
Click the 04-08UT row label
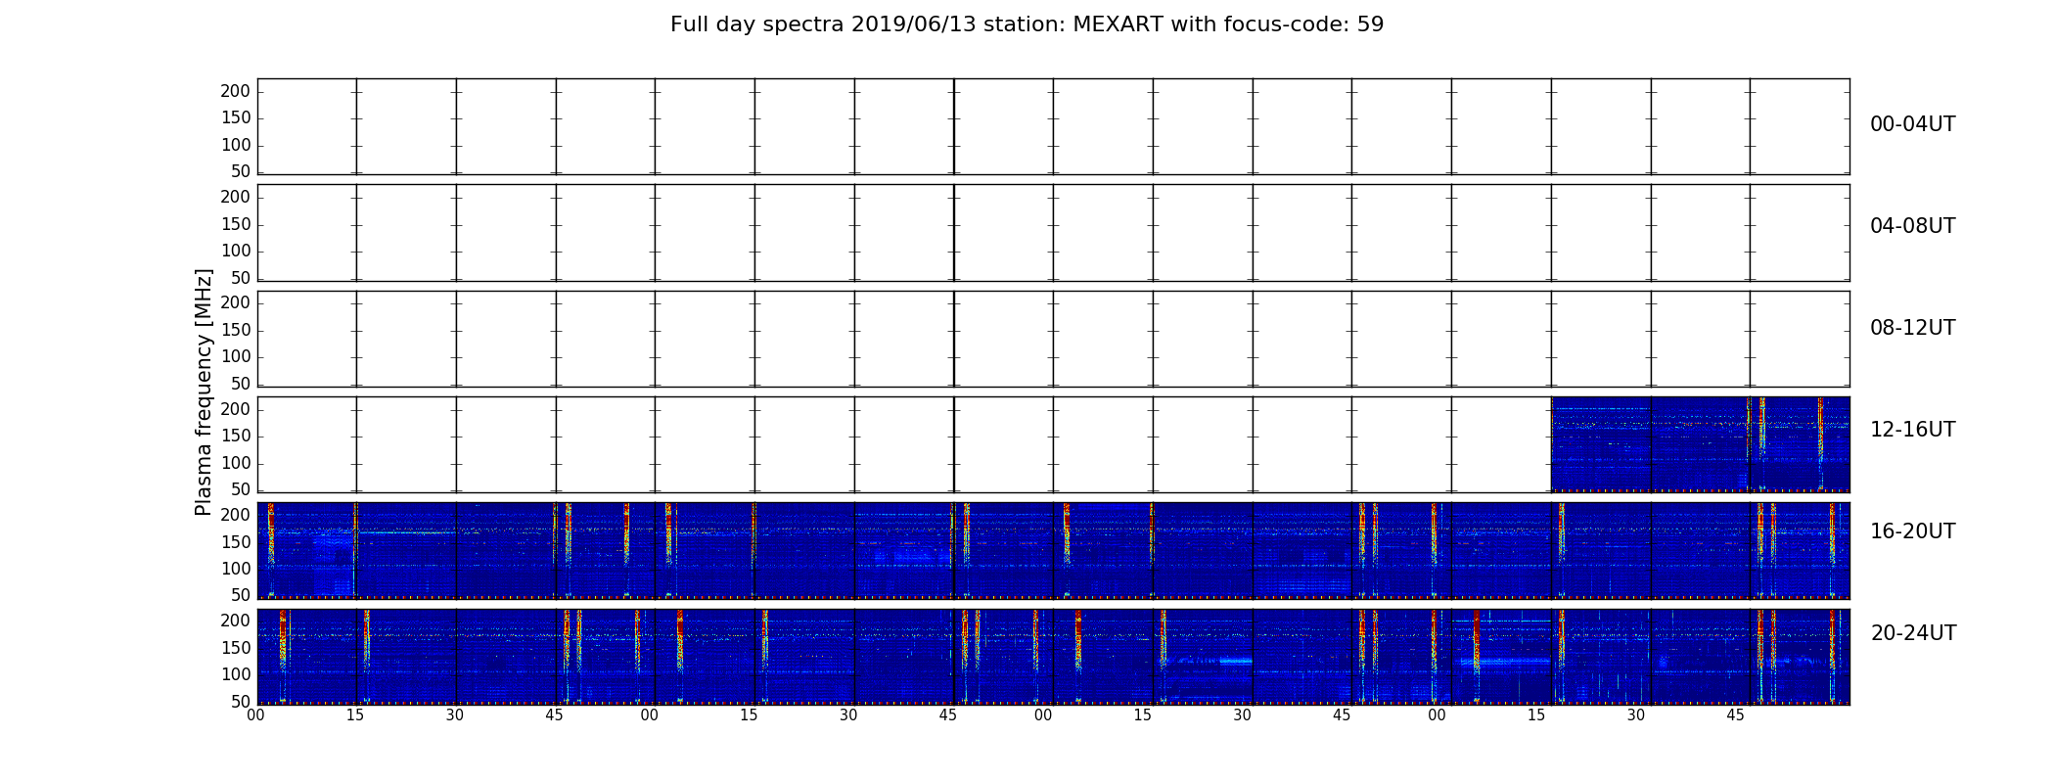point(1912,226)
